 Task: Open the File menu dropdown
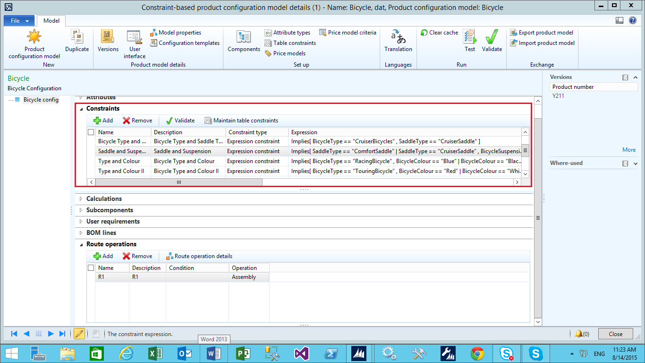click(19, 21)
